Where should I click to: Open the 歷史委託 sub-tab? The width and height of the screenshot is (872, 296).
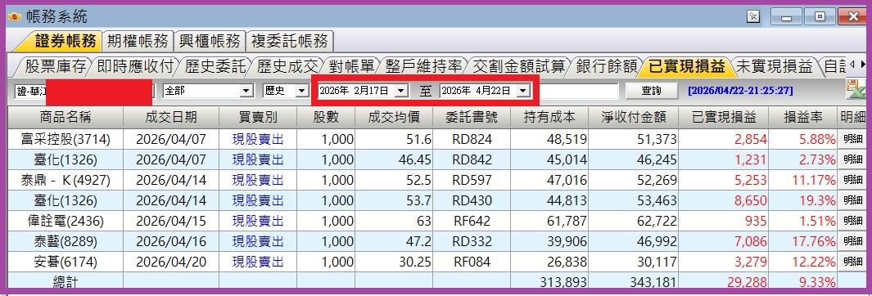pyautogui.click(x=215, y=67)
